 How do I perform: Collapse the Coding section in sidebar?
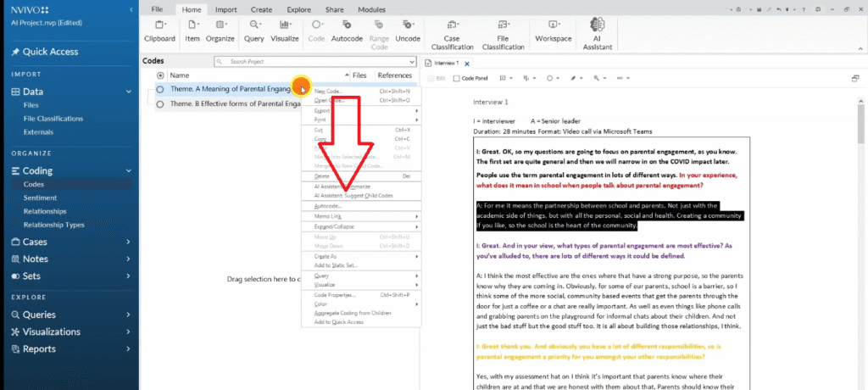[128, 170]
